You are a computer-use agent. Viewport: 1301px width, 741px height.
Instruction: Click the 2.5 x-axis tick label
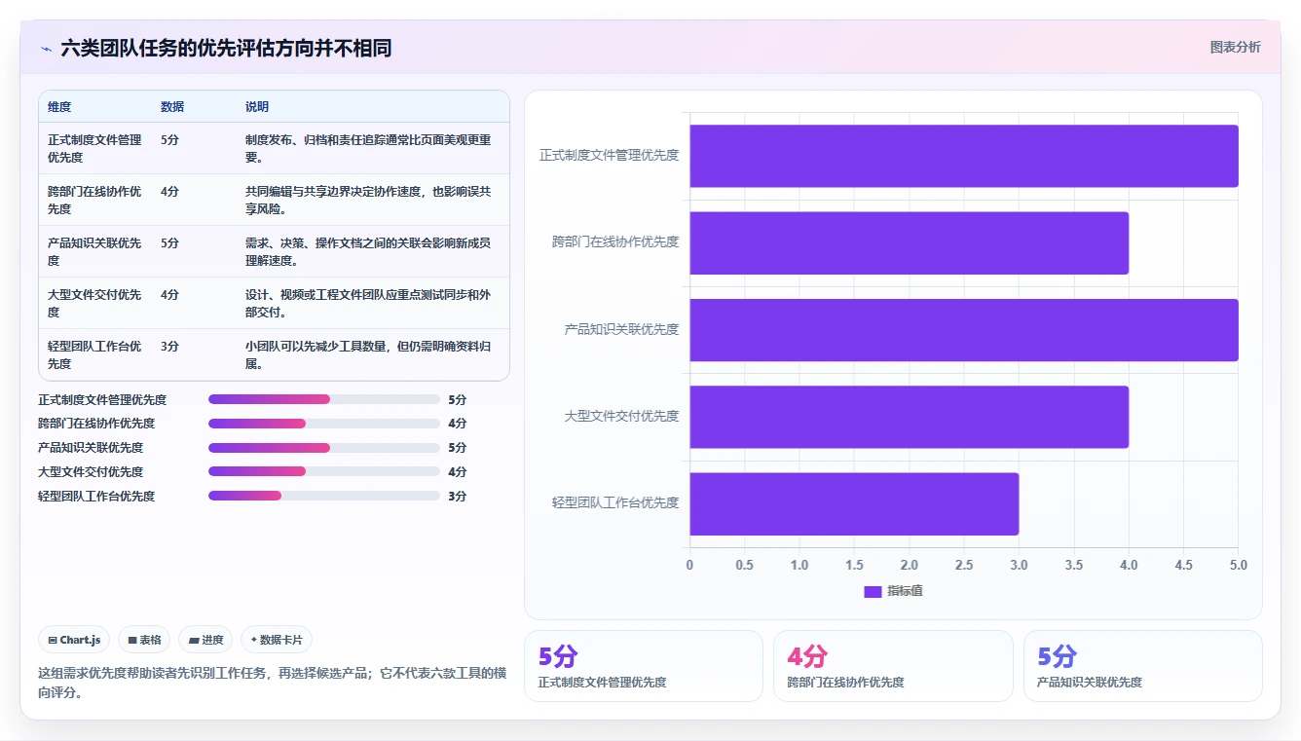[964, 565]
